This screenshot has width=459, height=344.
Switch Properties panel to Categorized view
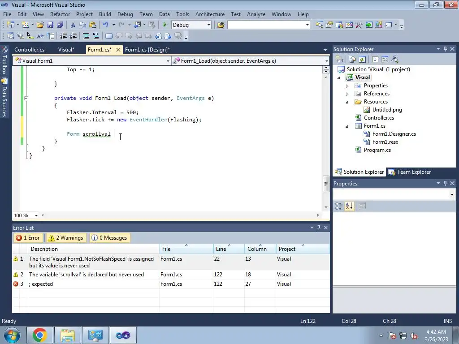coord(339,206)
